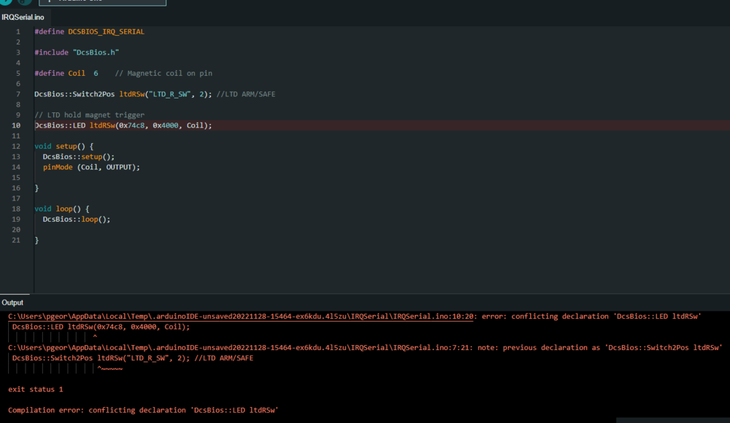The height and width of the screenshot is (423, 730).
Task: Click line number 7 in the gutter
Action: click(x=18, y=94)
